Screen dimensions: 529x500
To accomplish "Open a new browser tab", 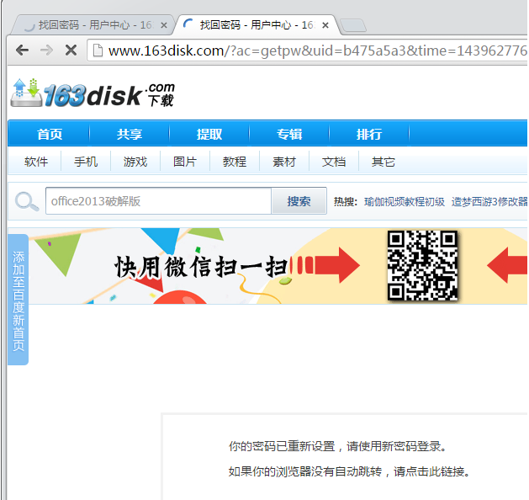I will [x=353, y=25].
